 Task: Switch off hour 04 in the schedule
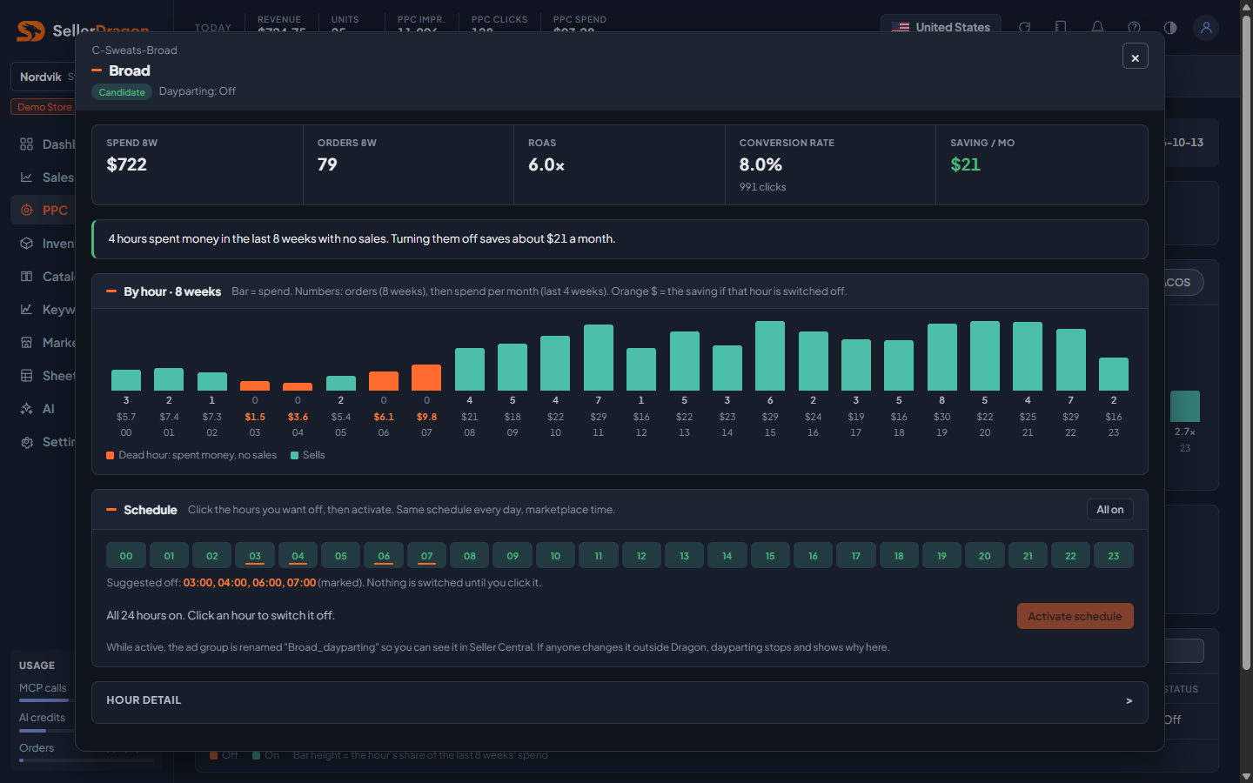tap(298, 555)
